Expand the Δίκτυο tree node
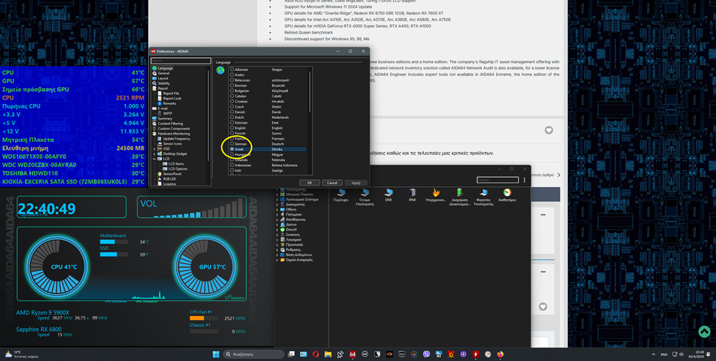 (277, 224)
